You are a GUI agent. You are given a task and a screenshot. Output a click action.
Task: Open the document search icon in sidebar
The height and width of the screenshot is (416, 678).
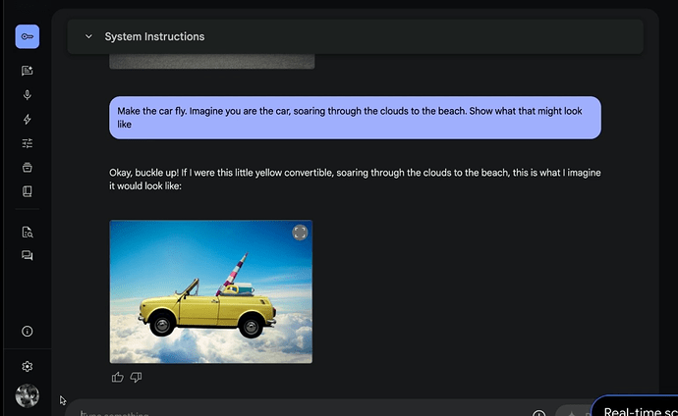(x=28, y=233)
